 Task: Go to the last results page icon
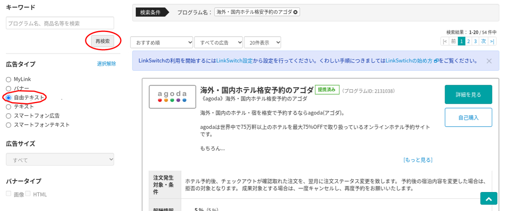click(492, 41)
